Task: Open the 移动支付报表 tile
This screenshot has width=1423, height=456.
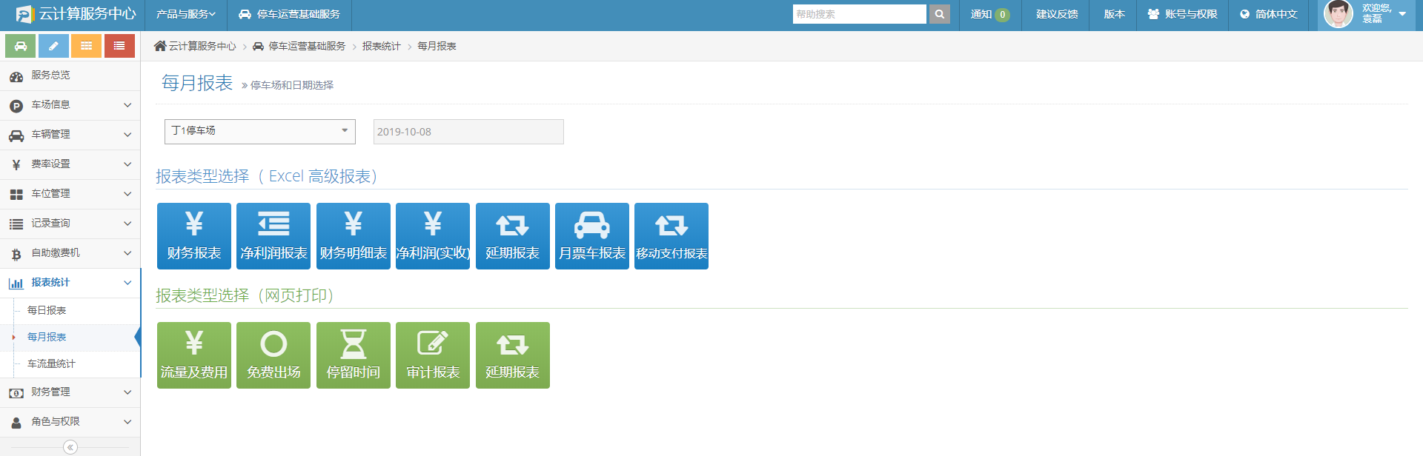Action: pos(671,236)
